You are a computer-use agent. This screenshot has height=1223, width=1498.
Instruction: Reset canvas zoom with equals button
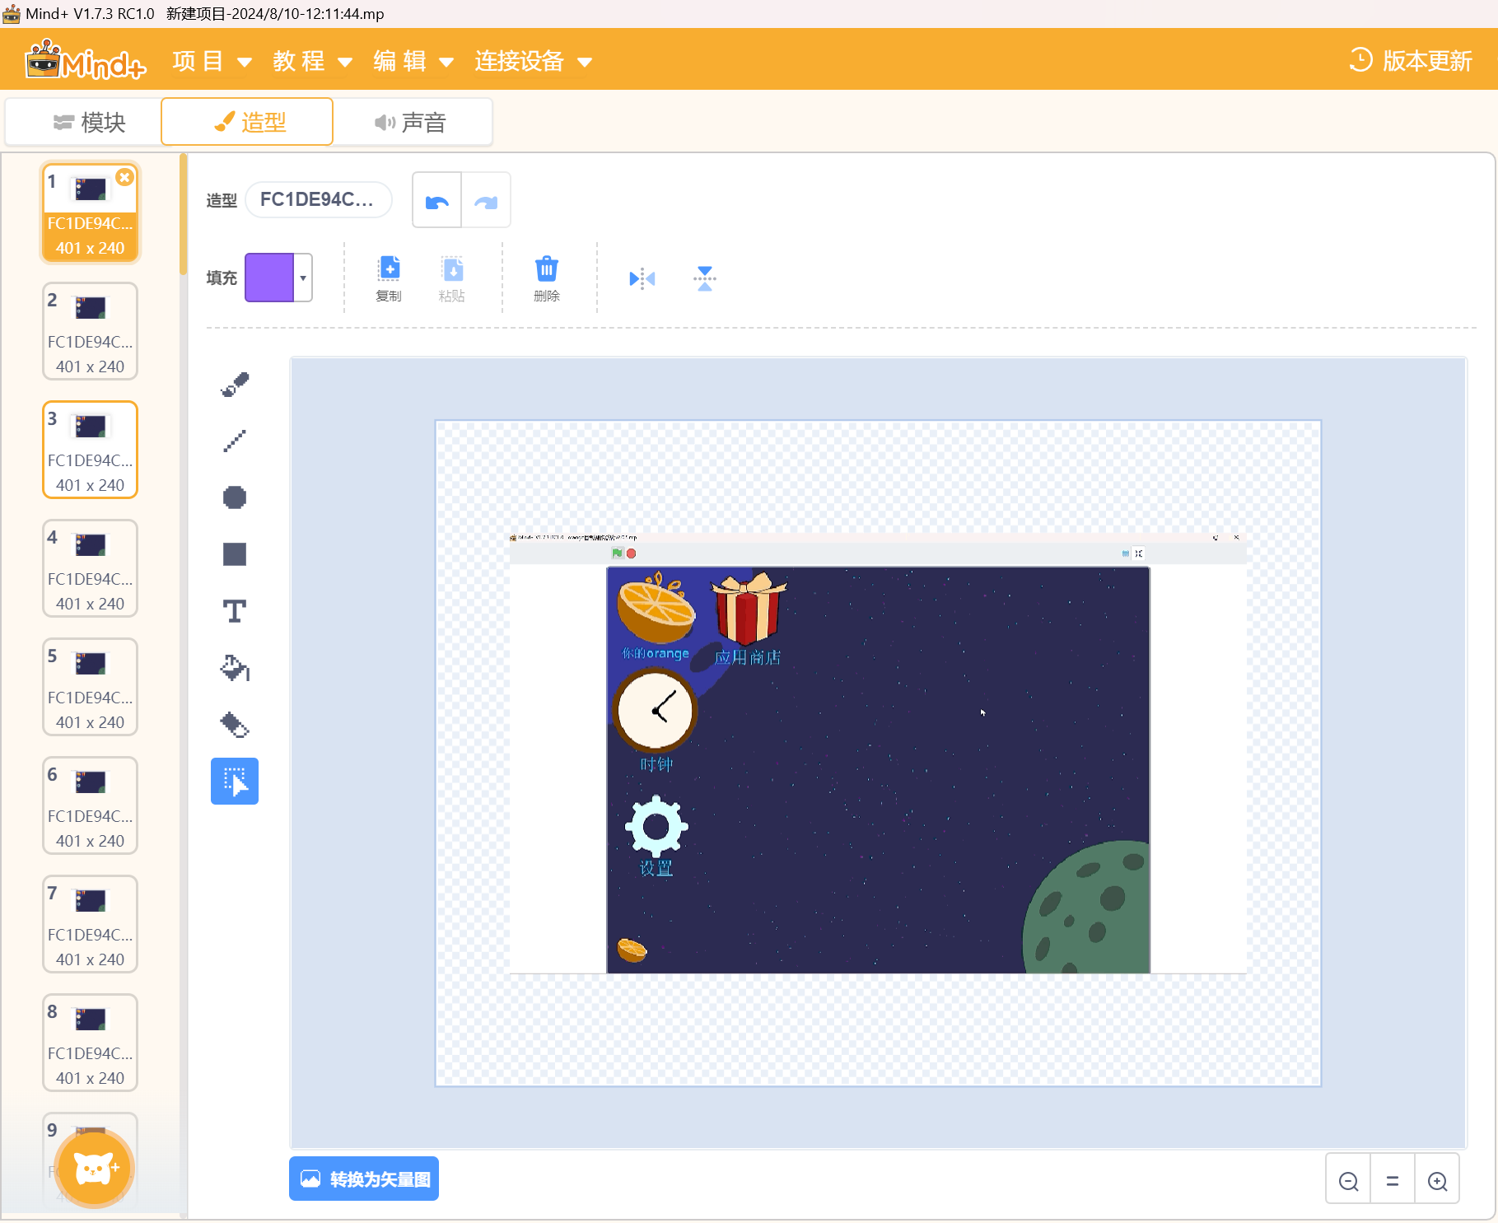(1393, 1181)
